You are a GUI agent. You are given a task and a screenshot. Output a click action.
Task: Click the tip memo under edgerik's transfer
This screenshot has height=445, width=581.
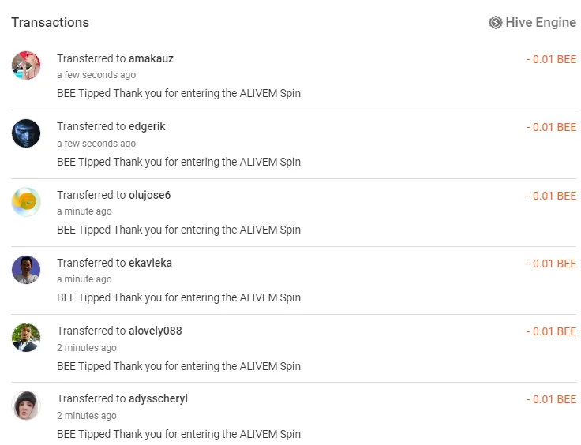(178, 163)
